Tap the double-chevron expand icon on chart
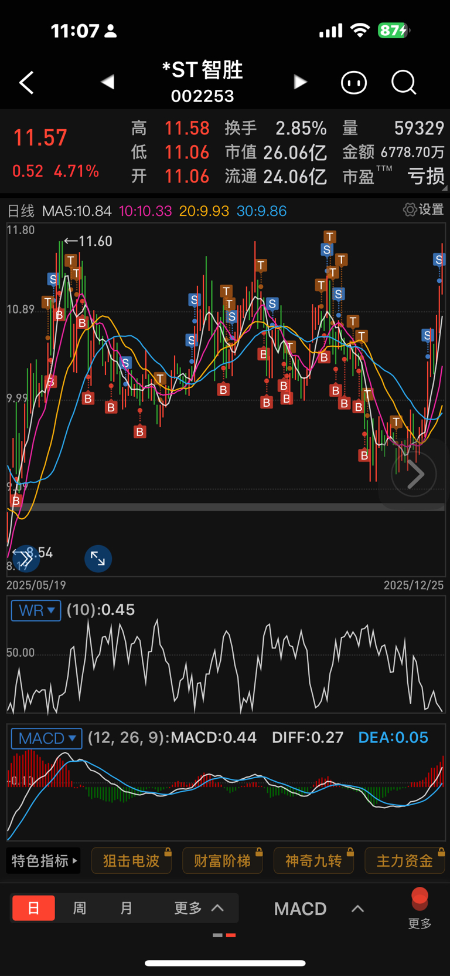 click(x=26, y=559)
